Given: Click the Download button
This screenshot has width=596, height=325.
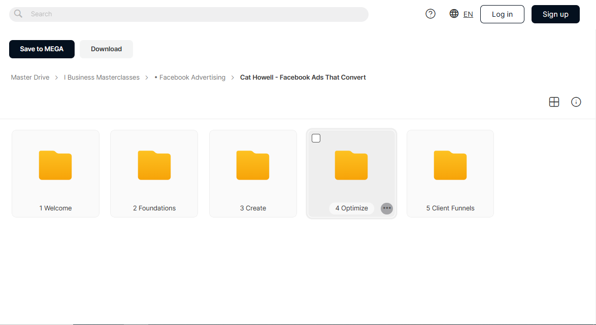Looking at the screenshot, I should click(x=107, y=49).
